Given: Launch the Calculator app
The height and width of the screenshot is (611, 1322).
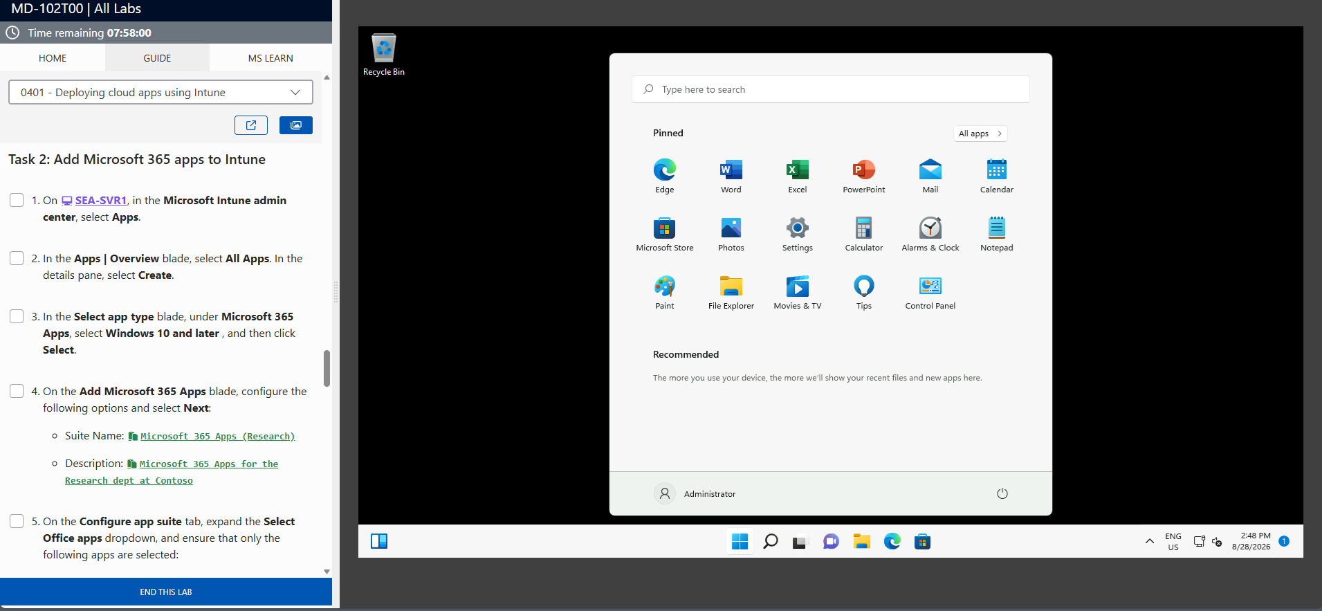Looking at the screenshot, I should tap(863, 234).
